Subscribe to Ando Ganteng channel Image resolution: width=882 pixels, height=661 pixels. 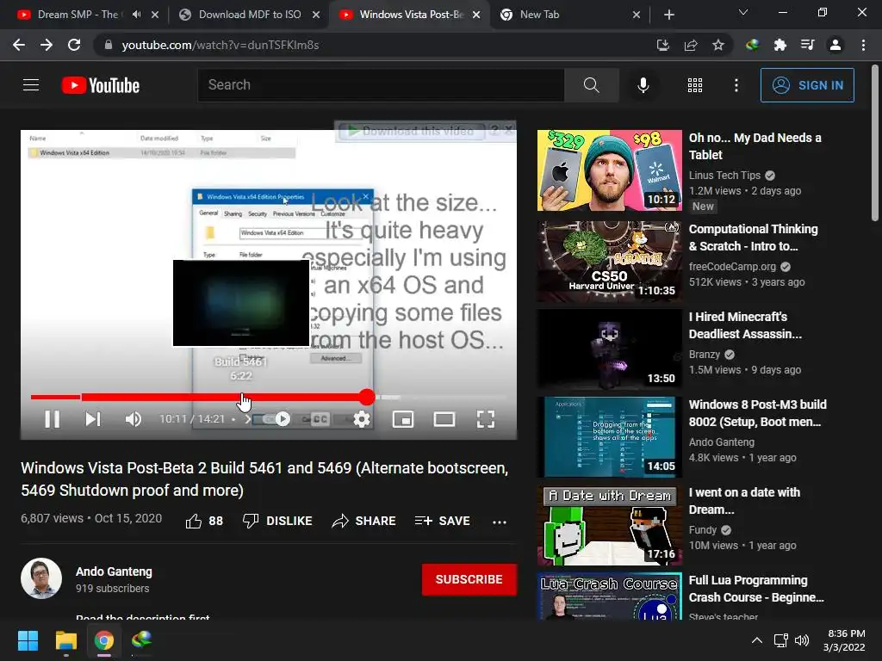point(469,579)
